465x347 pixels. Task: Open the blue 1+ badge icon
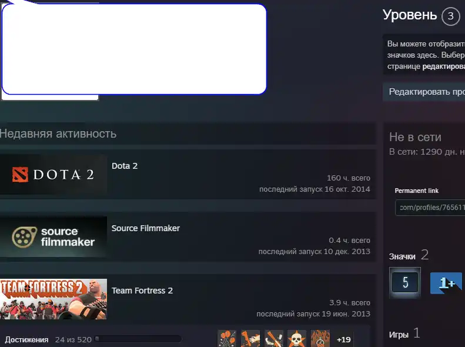[x=446, y=283]
